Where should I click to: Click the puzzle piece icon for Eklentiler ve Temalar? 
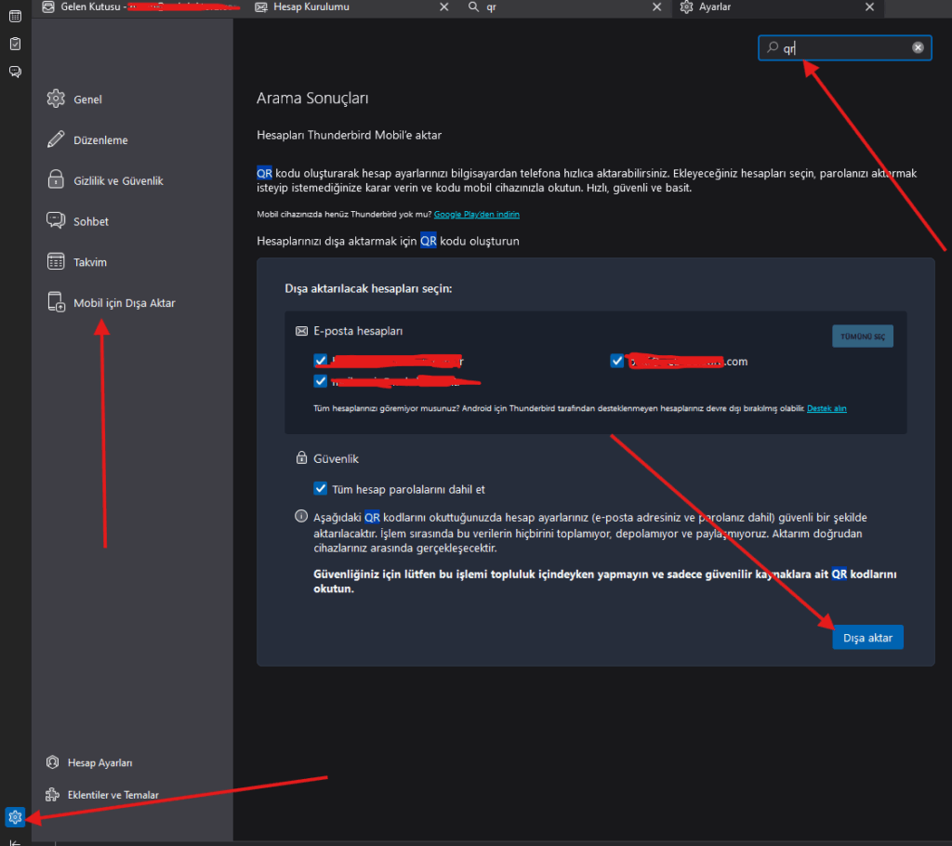pos(53,794)
